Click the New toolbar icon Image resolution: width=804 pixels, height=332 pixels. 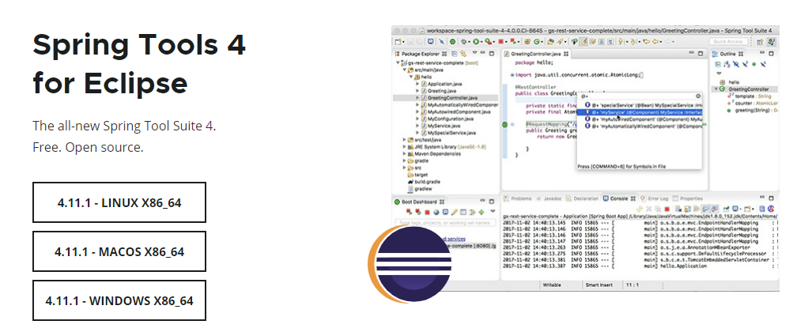pyautogui.click(x=398, y=42)
